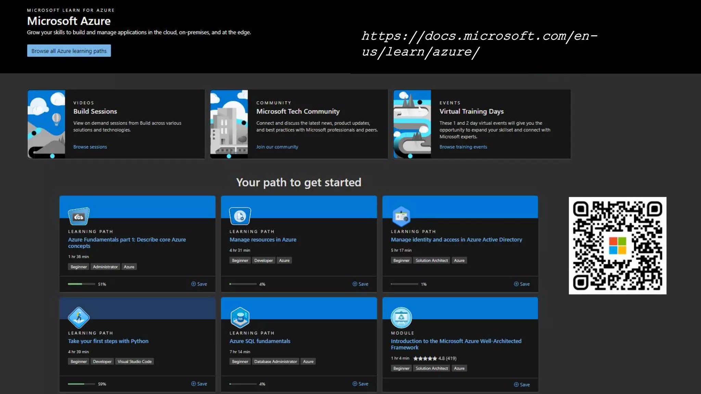
Task: Click the Developer tag on Manage resources card
Action: [x=264, y=260]
